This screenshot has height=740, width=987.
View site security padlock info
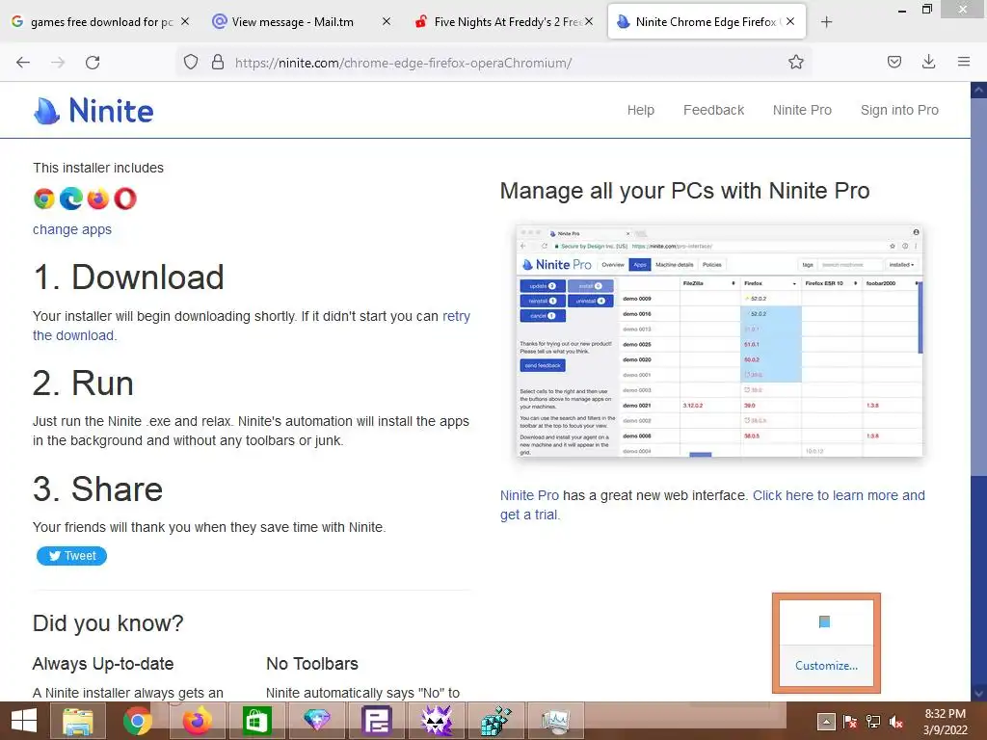pyautogui.click(x=218, y=62)
